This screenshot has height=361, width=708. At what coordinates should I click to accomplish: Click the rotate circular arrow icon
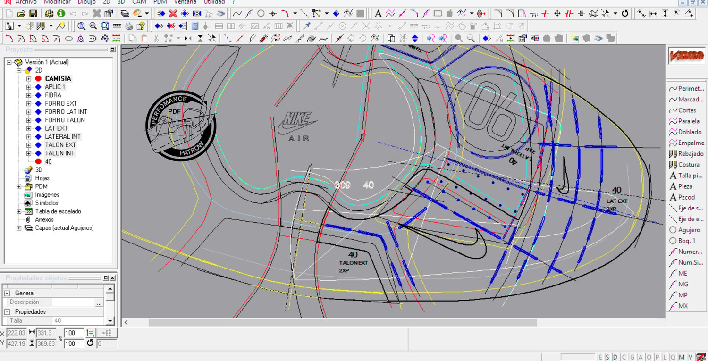click(x=625, y=13)
